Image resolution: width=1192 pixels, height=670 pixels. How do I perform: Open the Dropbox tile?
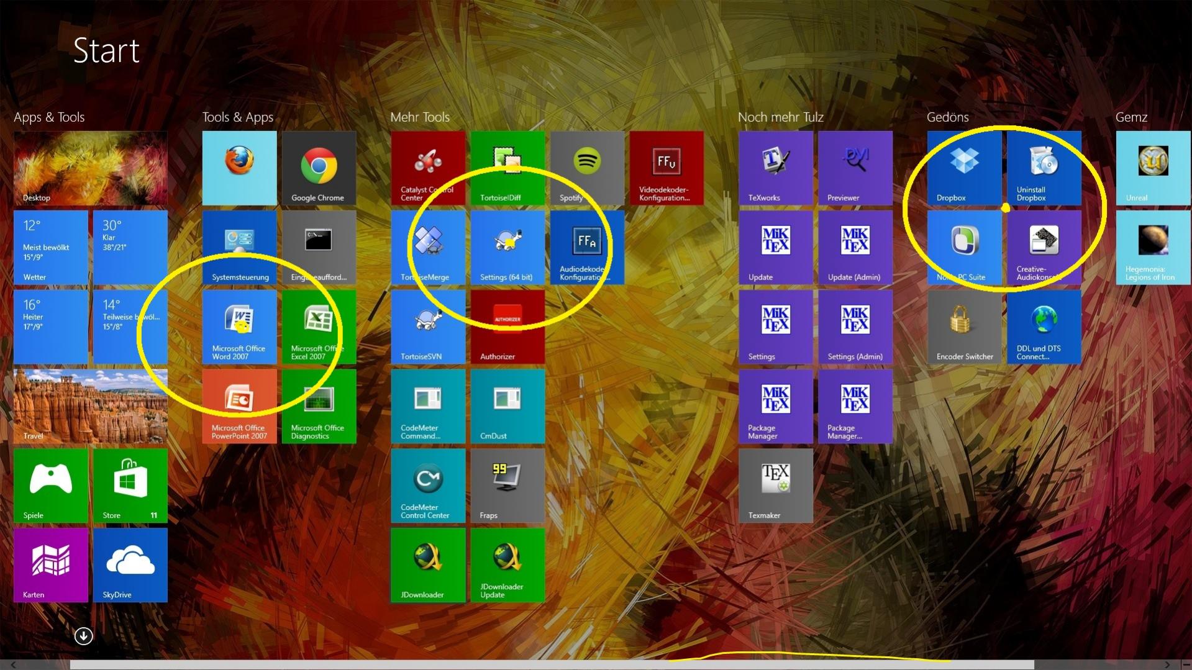[x=965, y=168]
